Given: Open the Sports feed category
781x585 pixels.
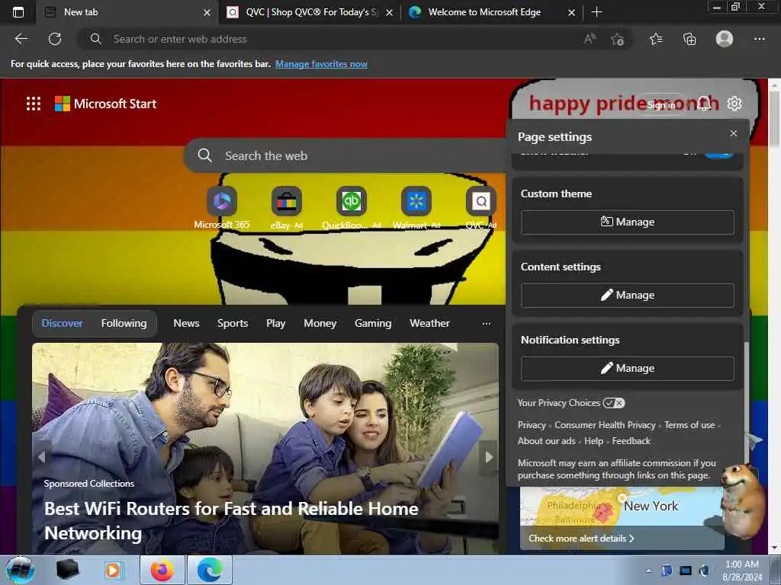Looking at the screenshot, I should coord(233,323).
